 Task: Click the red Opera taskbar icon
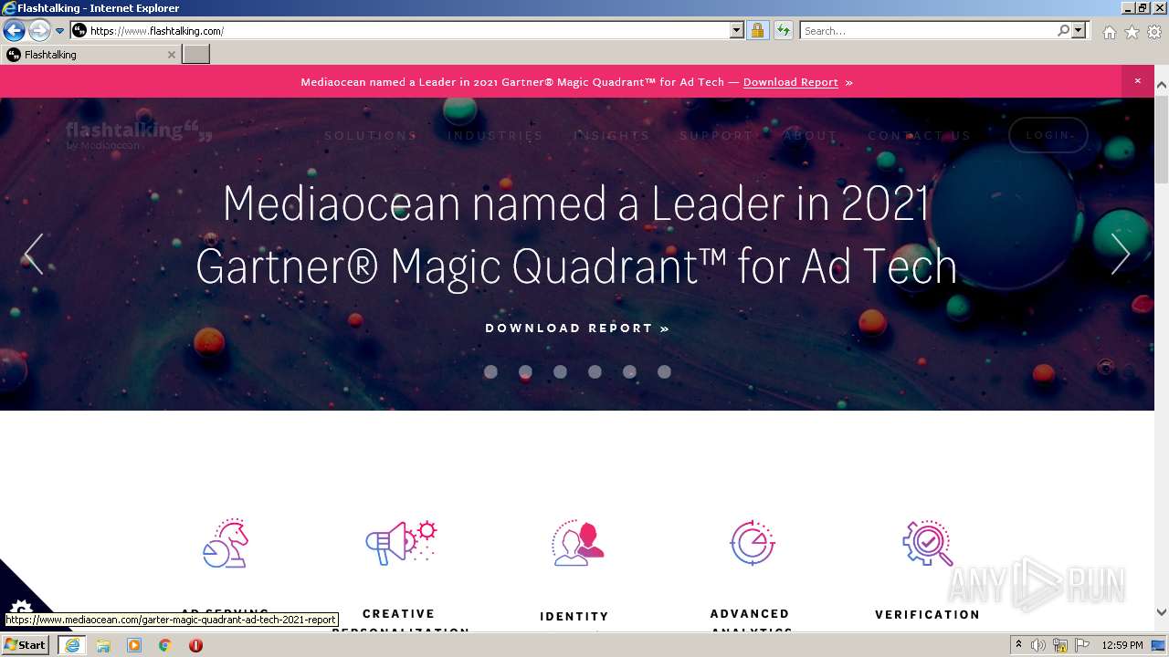coord(195,645)
